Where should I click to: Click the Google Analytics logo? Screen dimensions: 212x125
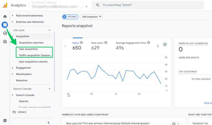(5, 5)
